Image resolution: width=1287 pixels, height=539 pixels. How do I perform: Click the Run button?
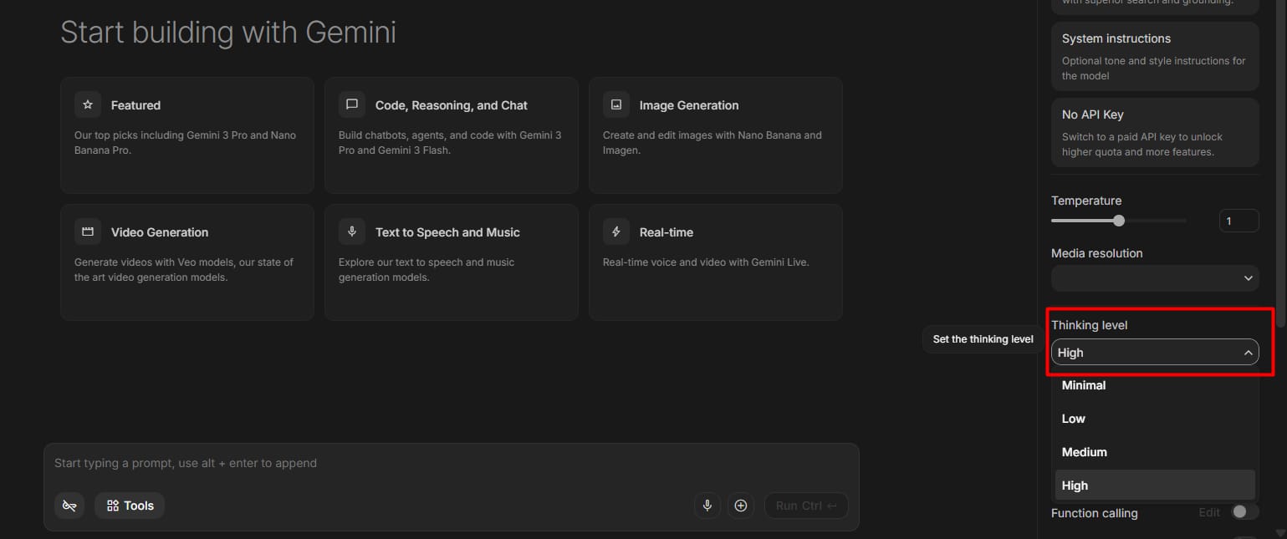point(804,505)
